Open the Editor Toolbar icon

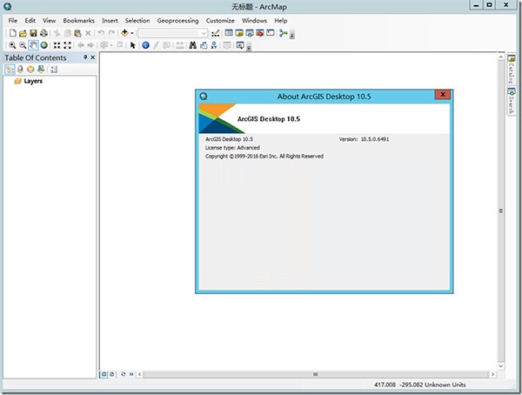[216, 33]
